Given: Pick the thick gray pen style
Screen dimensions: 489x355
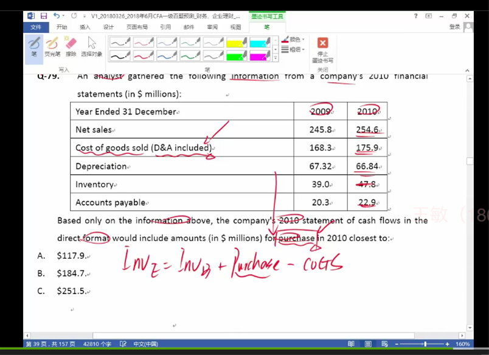Looking at the screenshot, I should click(x=213, y=55).
